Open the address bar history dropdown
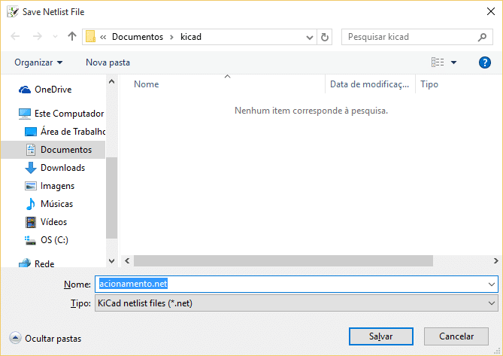Viewport: 503px width, 356px height. 310,36
